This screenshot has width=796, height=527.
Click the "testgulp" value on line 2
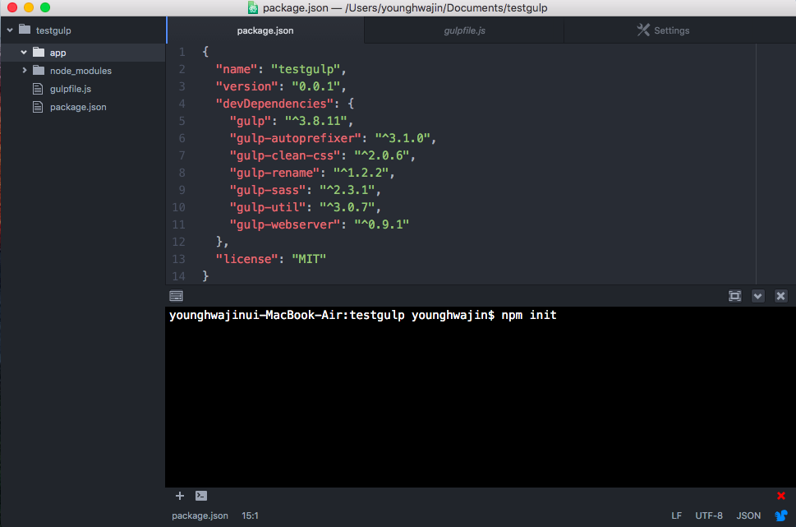[306, 69]
